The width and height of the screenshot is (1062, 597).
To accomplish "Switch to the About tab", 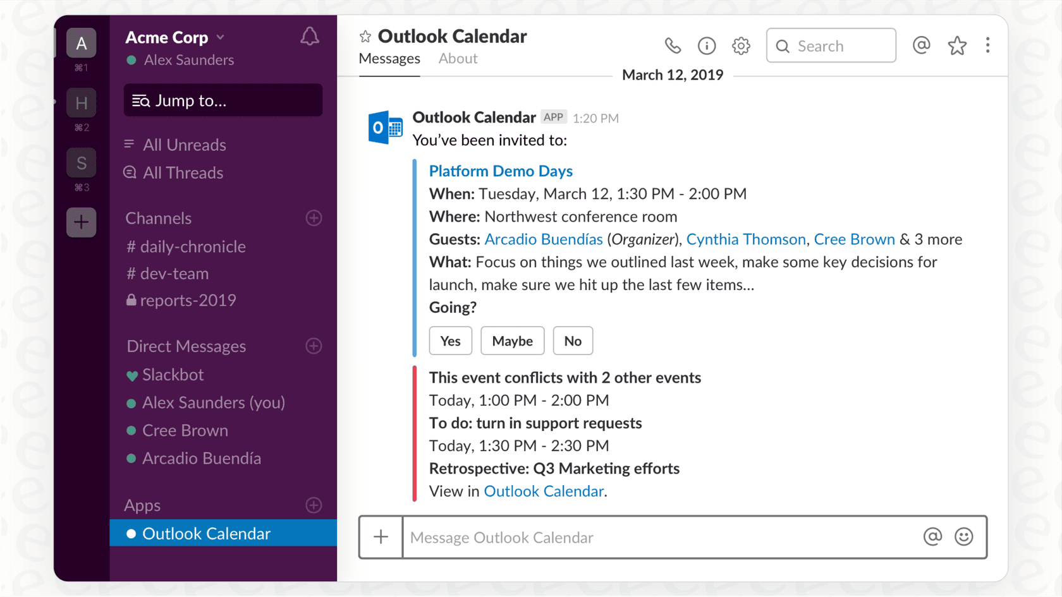I will (x=457, y=58).
